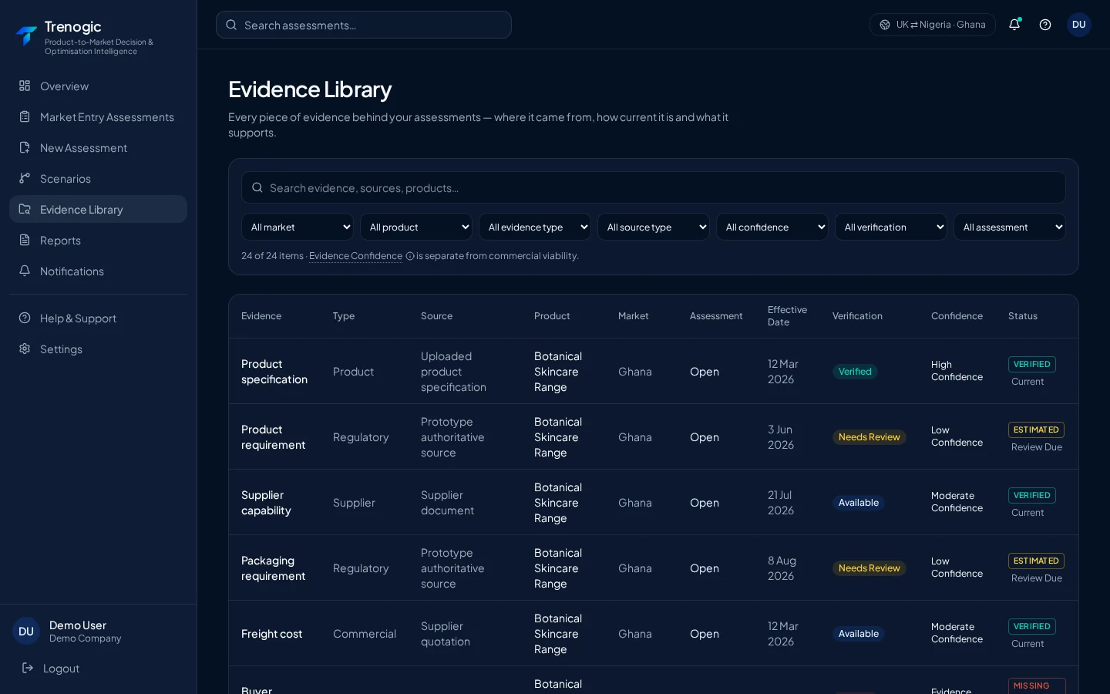Click the Open link in Freight cost row
This screenshot has width=1110, height=694.
[705, 634]
